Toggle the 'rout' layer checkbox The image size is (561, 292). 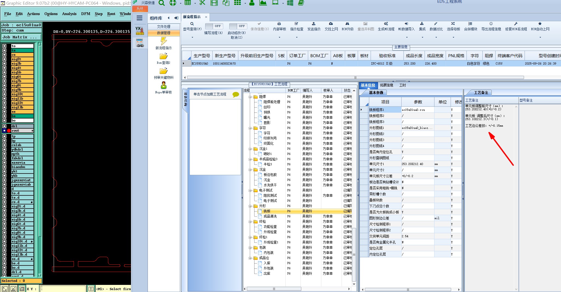point(4,131)
